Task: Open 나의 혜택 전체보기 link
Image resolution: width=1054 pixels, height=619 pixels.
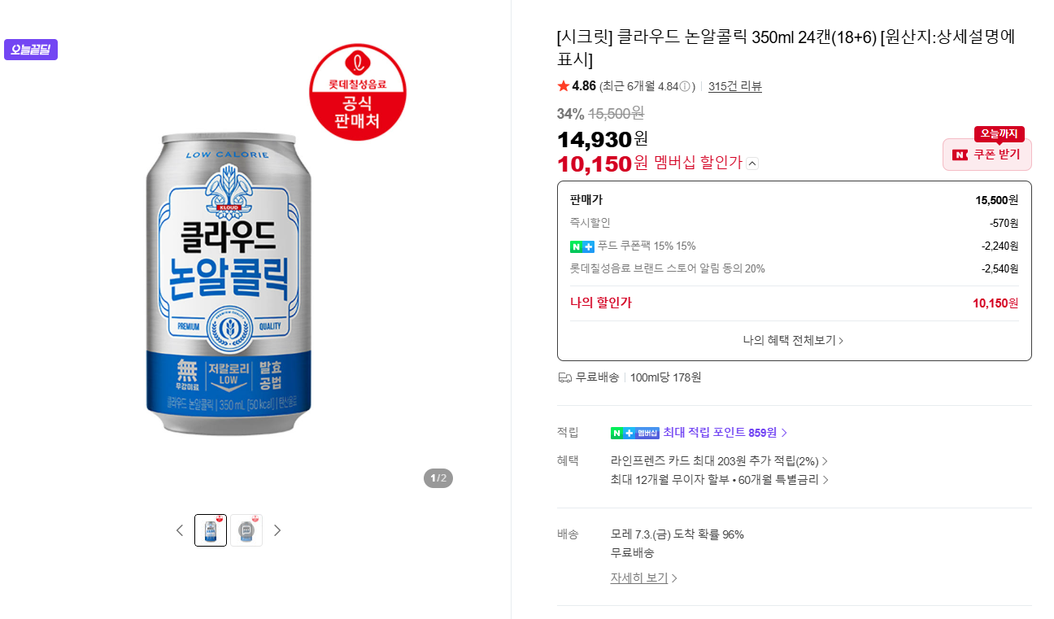Action: click(x=794, y=340)
